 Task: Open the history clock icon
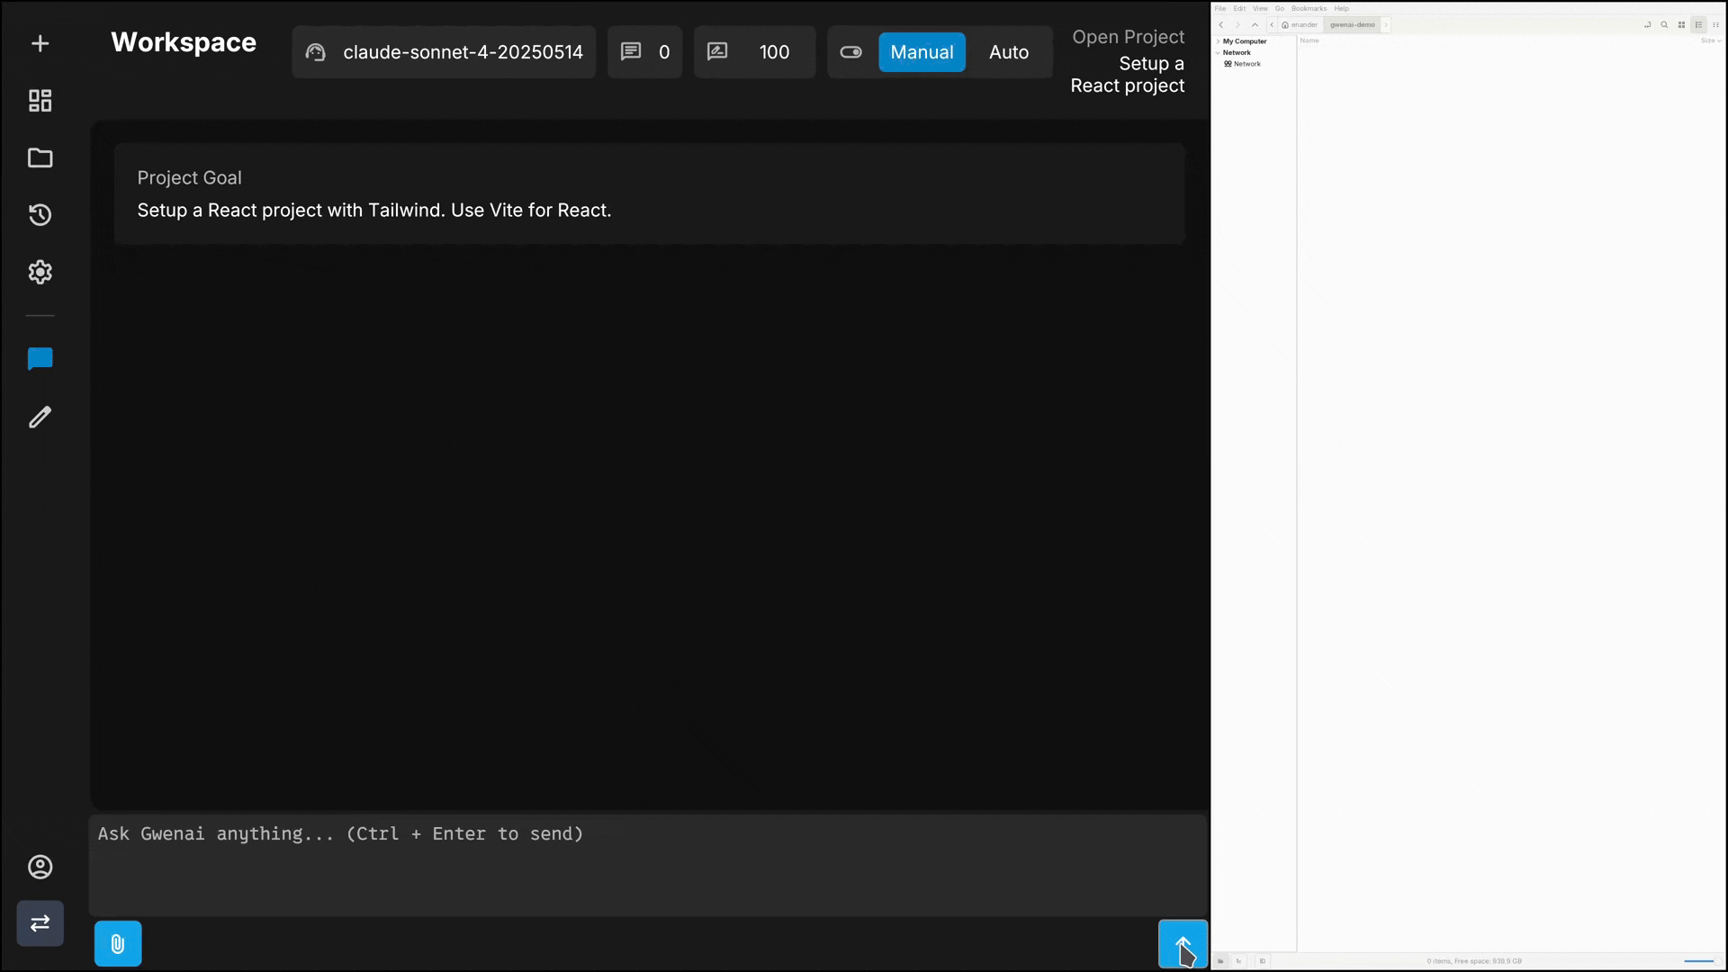40,215
